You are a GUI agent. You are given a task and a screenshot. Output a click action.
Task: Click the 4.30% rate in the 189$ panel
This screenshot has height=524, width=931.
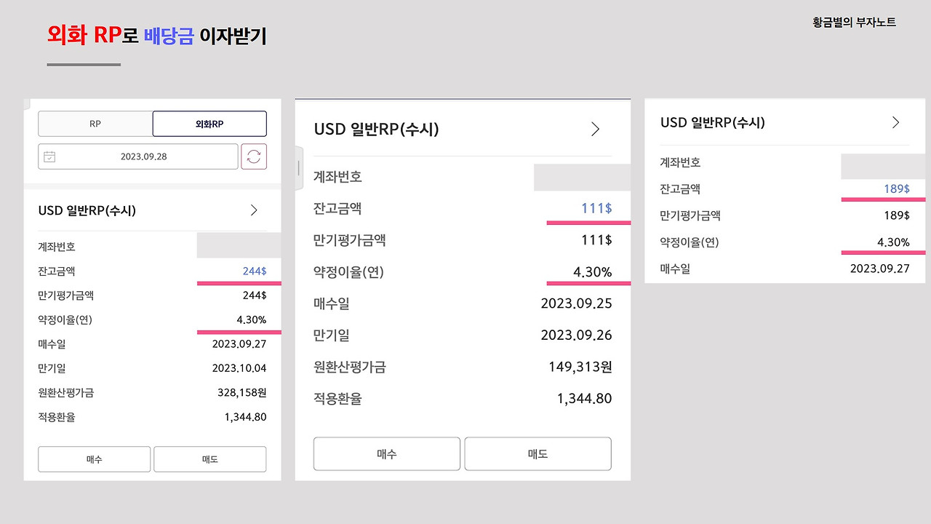(892, 242)
